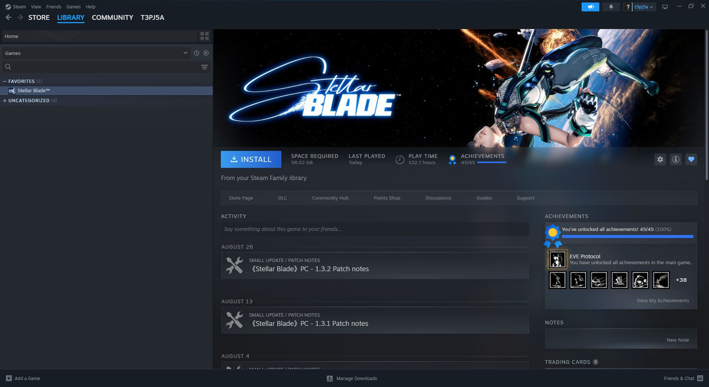Click the Steam logo menu
The height and width of the screenshot is (387, 709).
click(16, 7)
